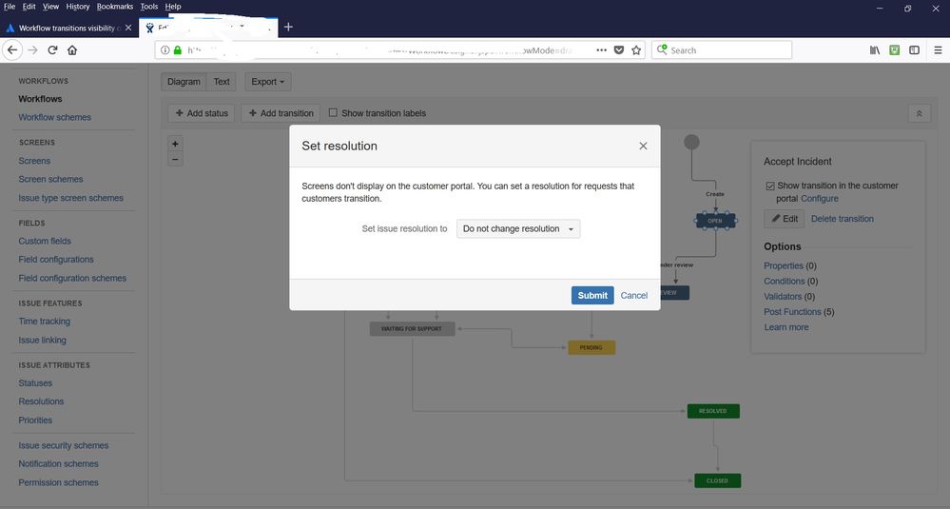Open the File menu
Viewport: 950px width, 509px height.
[10, 6]
